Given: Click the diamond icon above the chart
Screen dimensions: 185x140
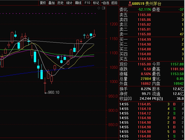Looking at the screenshot, I should point(99,8).
